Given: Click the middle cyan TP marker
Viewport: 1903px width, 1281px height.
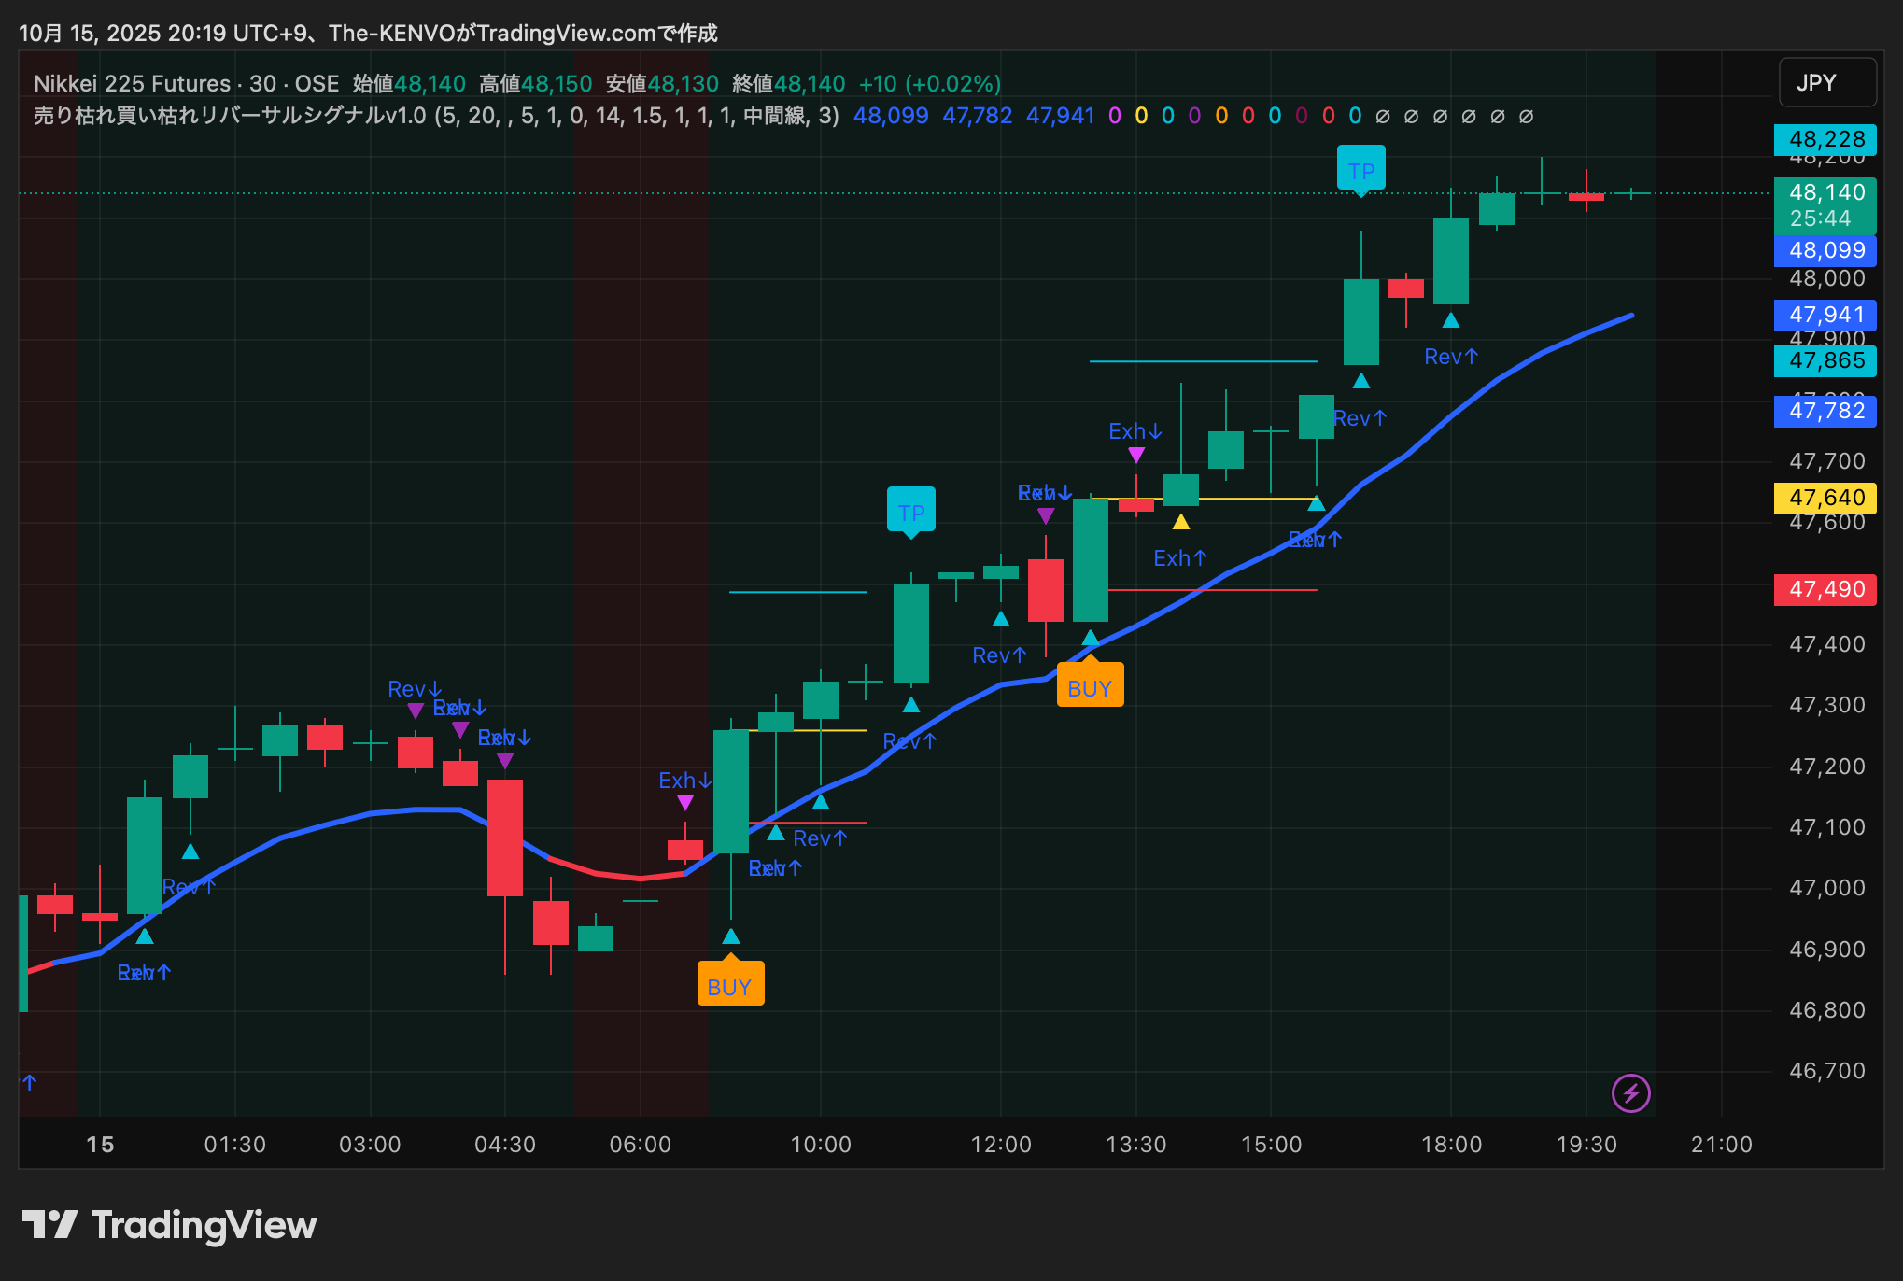Looking at the screenshot, I should [x=910, y=512].
